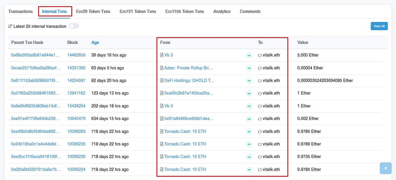The image size is (396, 180).
Task: Click contract file icon beside 0xa06c2b67e7435ce25a
Action: [x=162, y=93]
